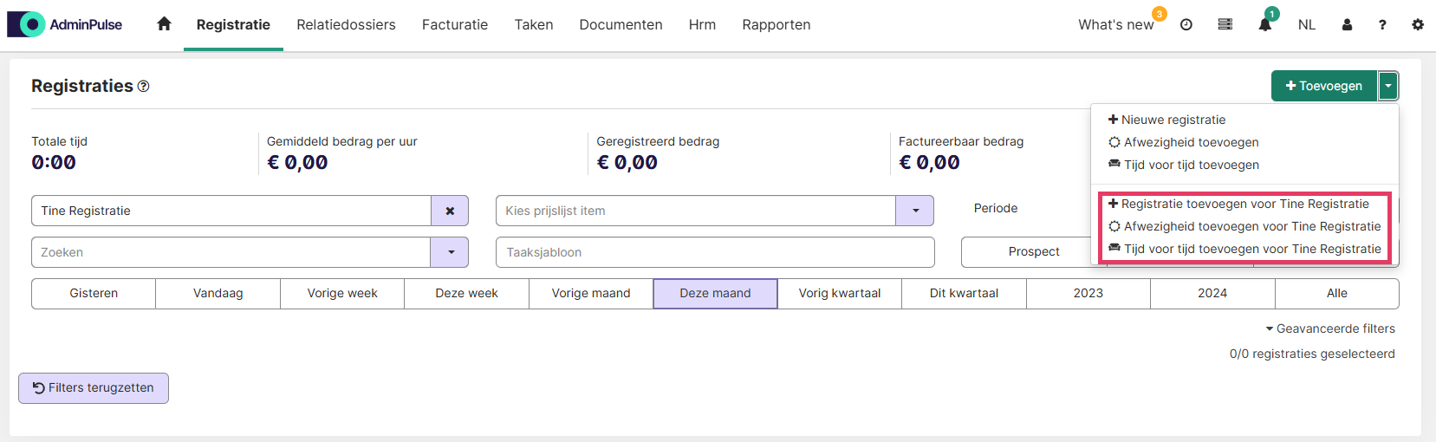Open the server list icon in header
Screen dimensions: 1436x442
click(1225, 25)
